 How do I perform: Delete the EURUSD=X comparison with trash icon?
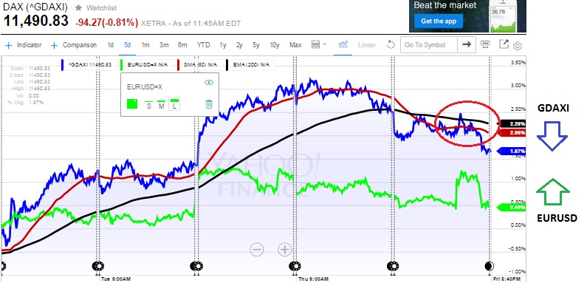tap(209, 103)
